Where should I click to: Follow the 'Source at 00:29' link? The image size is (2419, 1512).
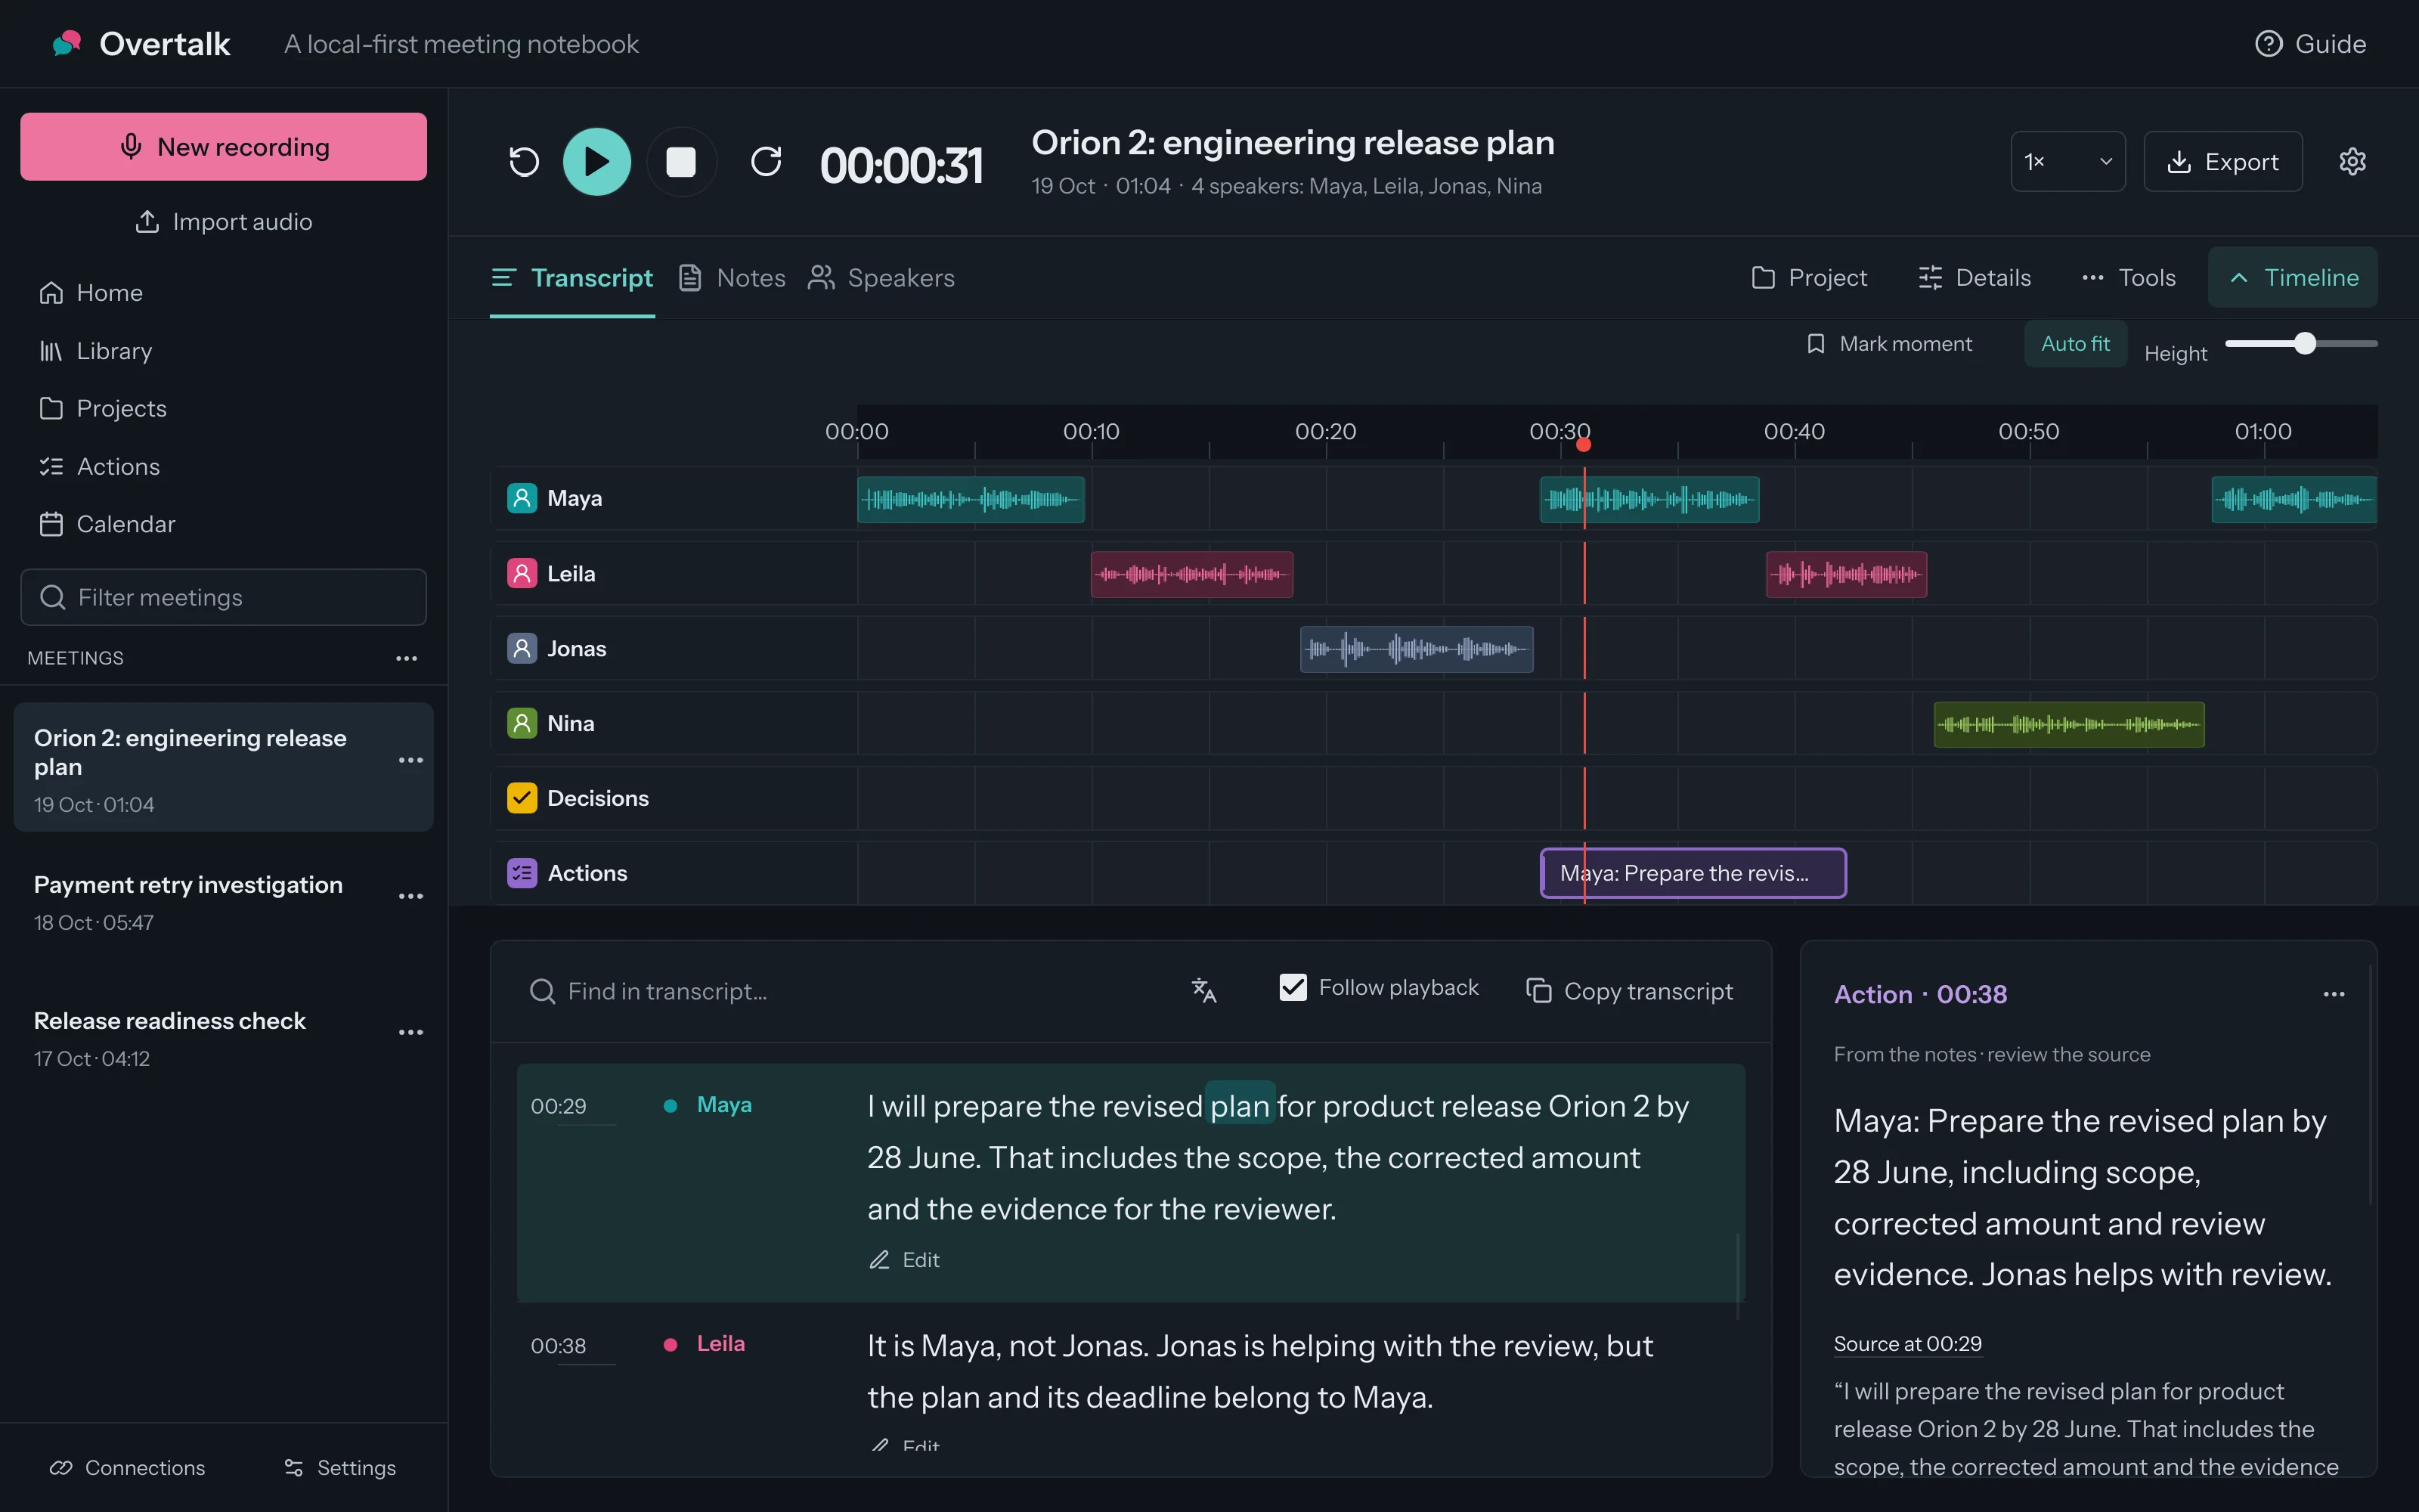point(1907,1344)
